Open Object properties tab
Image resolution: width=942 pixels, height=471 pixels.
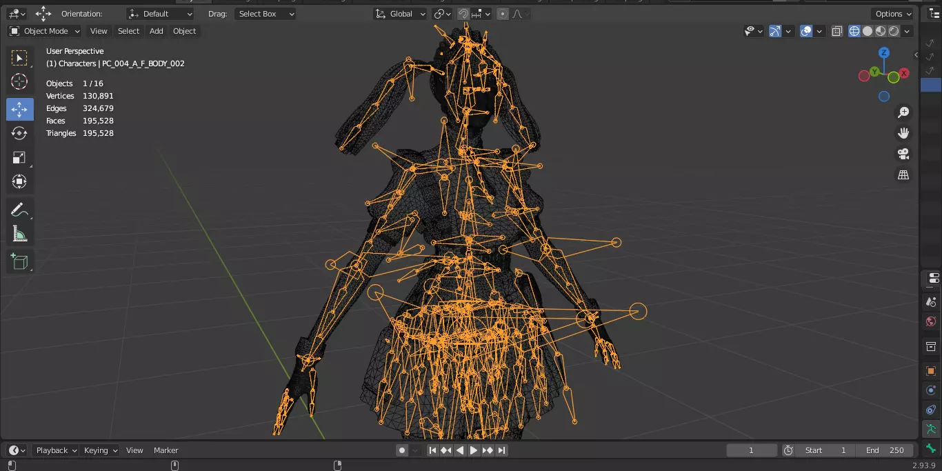[x=931, y=370]
